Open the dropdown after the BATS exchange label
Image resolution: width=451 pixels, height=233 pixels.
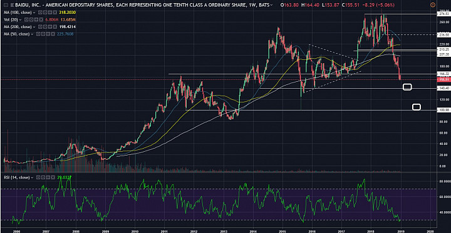pos(272,5)
